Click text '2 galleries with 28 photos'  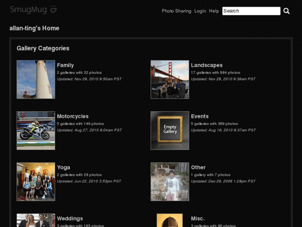(79, 175)
